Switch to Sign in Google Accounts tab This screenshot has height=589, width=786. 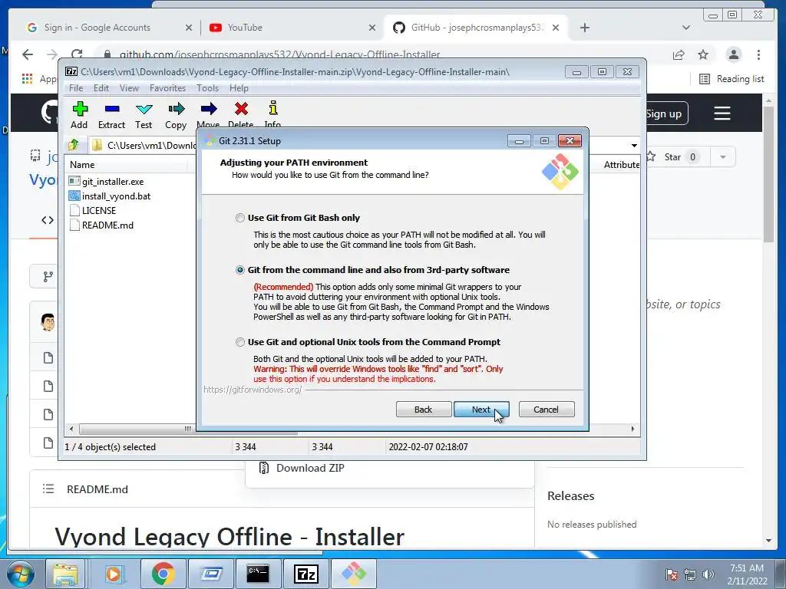[x=111, y=28]
